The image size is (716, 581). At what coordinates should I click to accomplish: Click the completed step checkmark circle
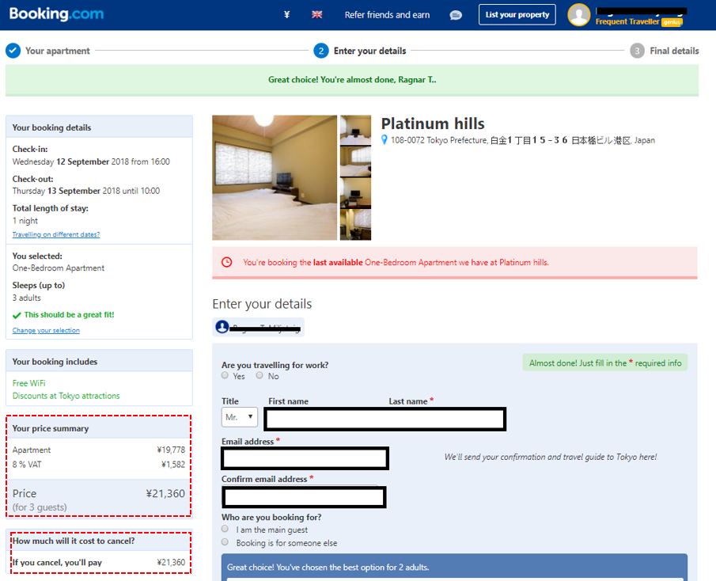point(13,51)
